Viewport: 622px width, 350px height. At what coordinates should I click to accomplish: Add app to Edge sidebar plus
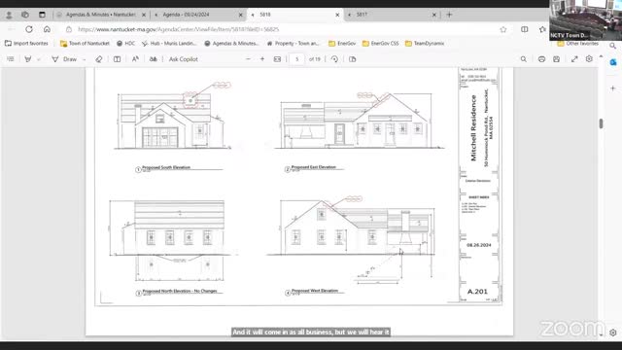click(x=613, y=88)
